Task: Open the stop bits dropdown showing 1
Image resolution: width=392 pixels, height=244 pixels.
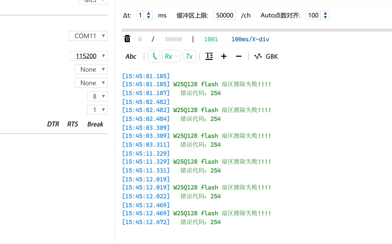Action: click(x=97, y=110)
